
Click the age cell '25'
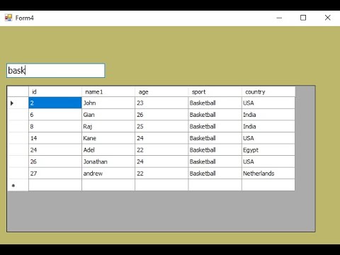[161, 127]
